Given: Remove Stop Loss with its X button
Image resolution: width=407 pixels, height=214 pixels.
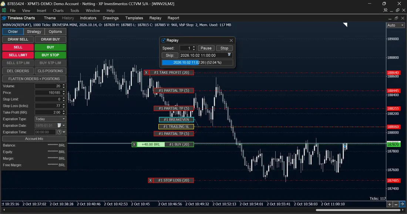Looking at the screenshot, I should pos(151,180).
